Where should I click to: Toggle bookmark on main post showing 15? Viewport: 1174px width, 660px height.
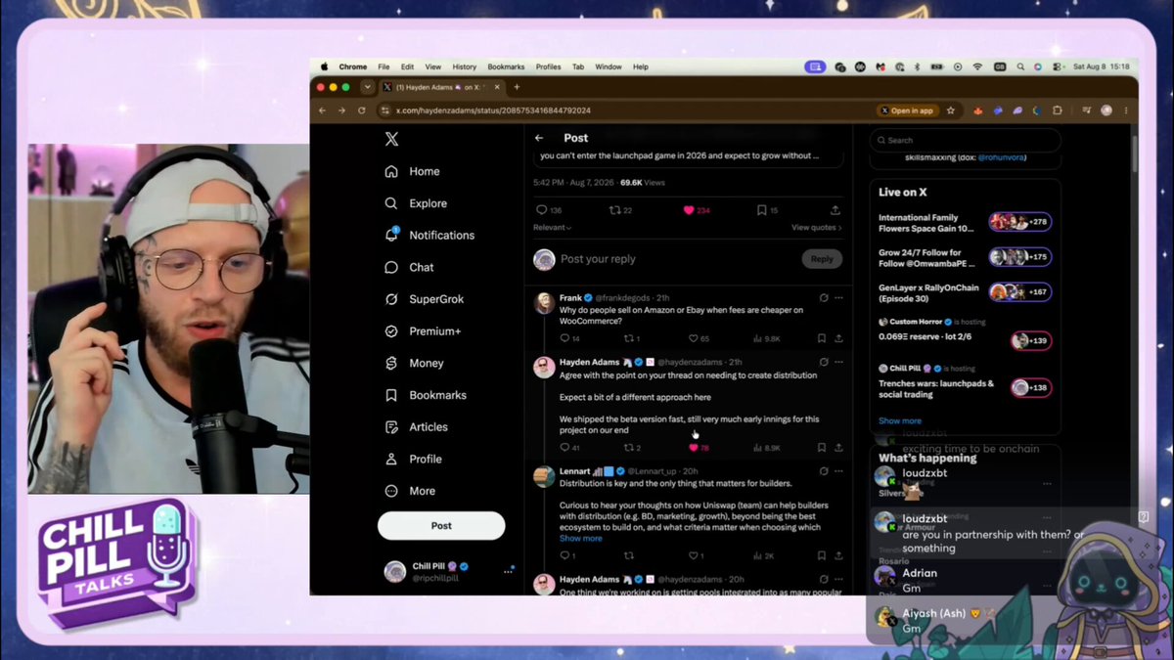767,210
